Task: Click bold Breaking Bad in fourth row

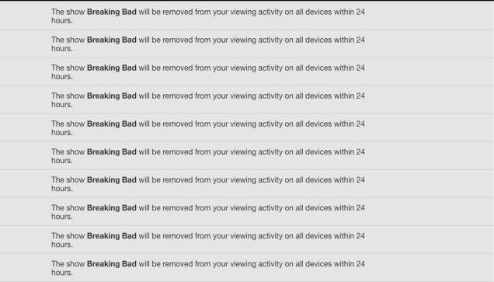Action: pos(112,96)
